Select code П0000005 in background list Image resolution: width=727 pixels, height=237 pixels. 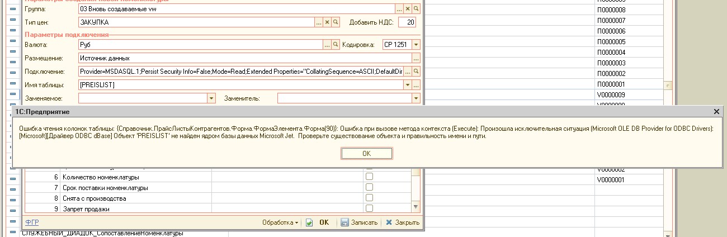pyautogui.click(x=611, y=42)
